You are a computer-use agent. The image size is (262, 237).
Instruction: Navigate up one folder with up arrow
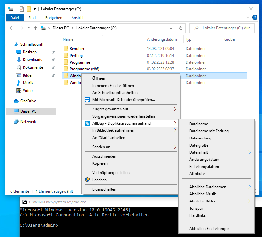point(36,28)
